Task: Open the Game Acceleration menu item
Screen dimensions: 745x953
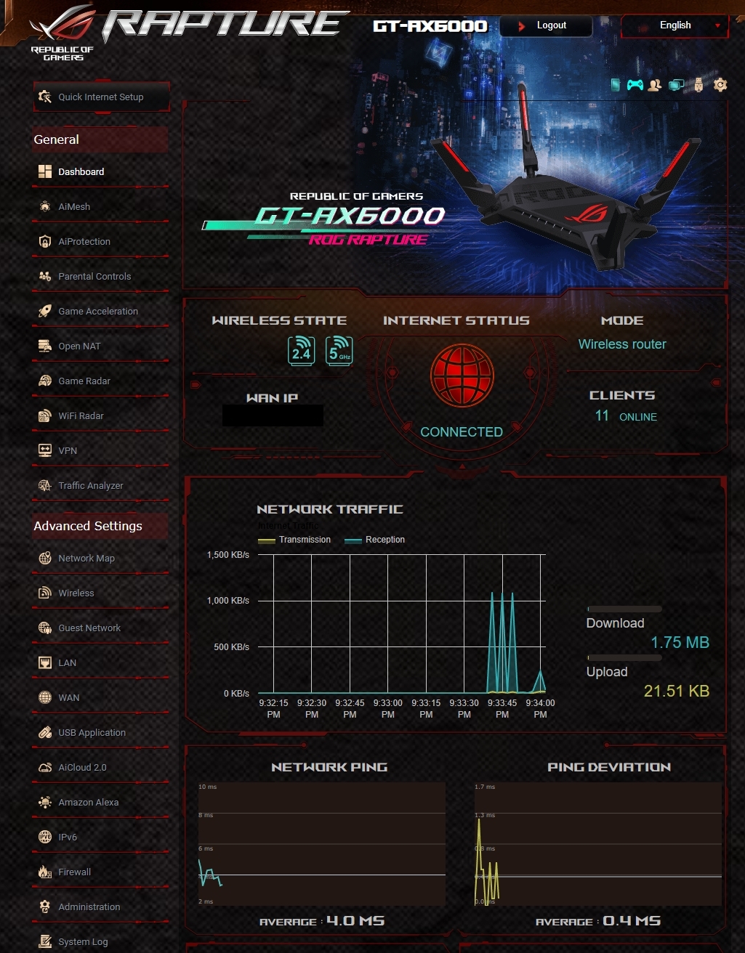Action: pos(100,311)
